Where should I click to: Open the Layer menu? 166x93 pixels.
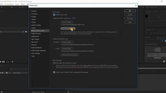(17, 4)
